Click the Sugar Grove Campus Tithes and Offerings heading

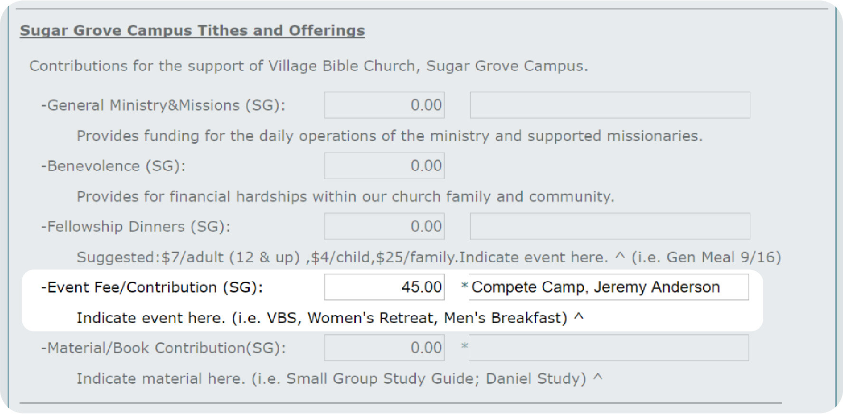(x=192, y=31)
